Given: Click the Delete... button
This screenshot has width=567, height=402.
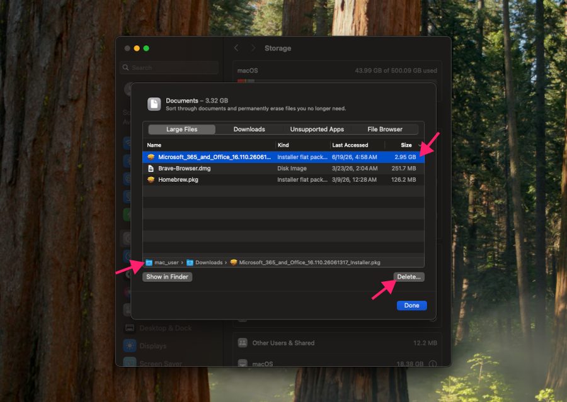Looking at the screenshot, I should click(x=409, y=277).
